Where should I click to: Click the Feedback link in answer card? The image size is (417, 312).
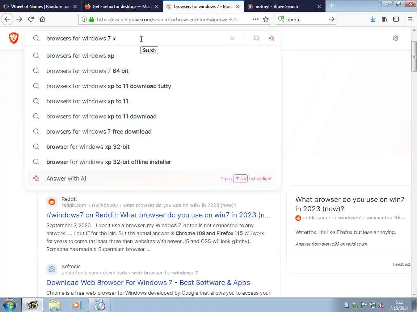click(402, 264)
